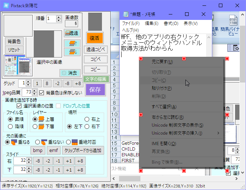Click the 透過コピペ button
Viewport: 246px width, 190px height.
pos(96,50)
